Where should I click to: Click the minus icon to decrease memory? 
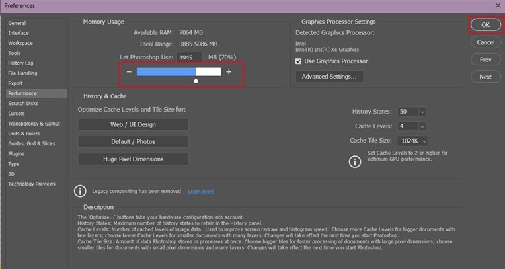pyautogui.click(x=129, y=71)
